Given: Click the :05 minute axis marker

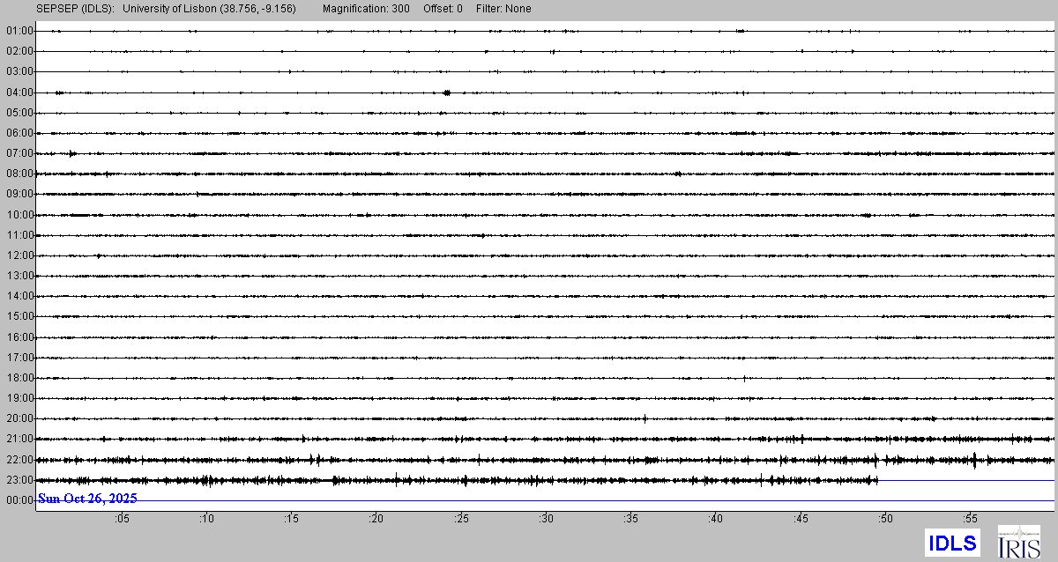Looking at the screenshot, I should coord(121,519).
